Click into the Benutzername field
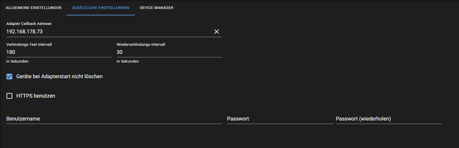The width and height of the screenshot is (459, 148). (114, 119)
